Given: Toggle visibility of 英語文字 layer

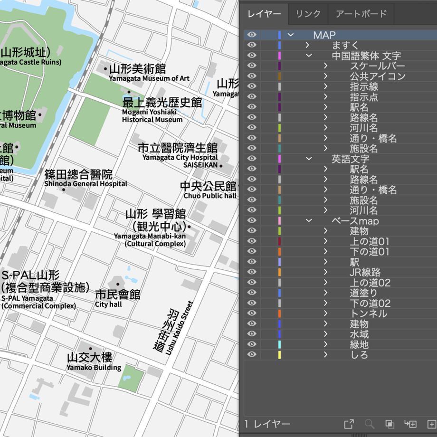Looking at the screenshot, I should 252,158.
